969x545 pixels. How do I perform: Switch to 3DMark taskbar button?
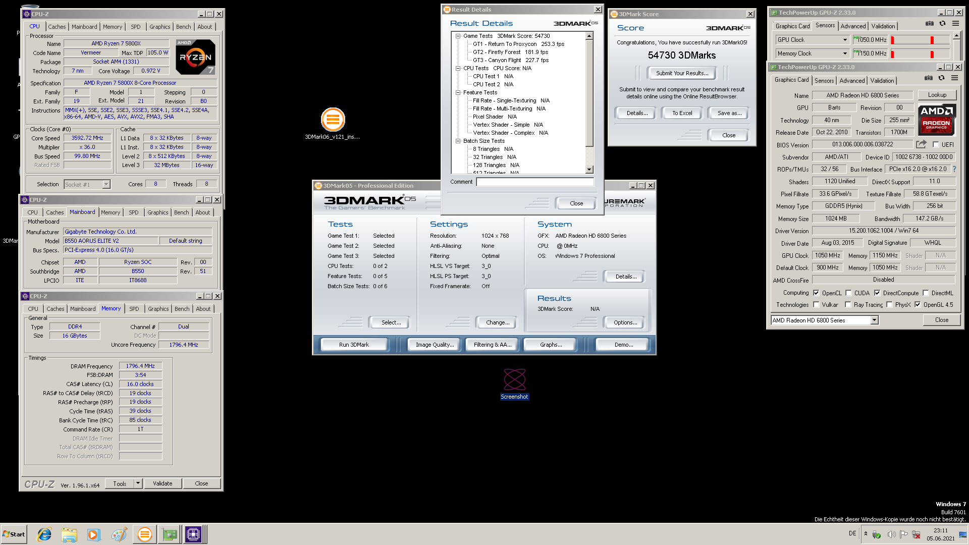[145, 534]
